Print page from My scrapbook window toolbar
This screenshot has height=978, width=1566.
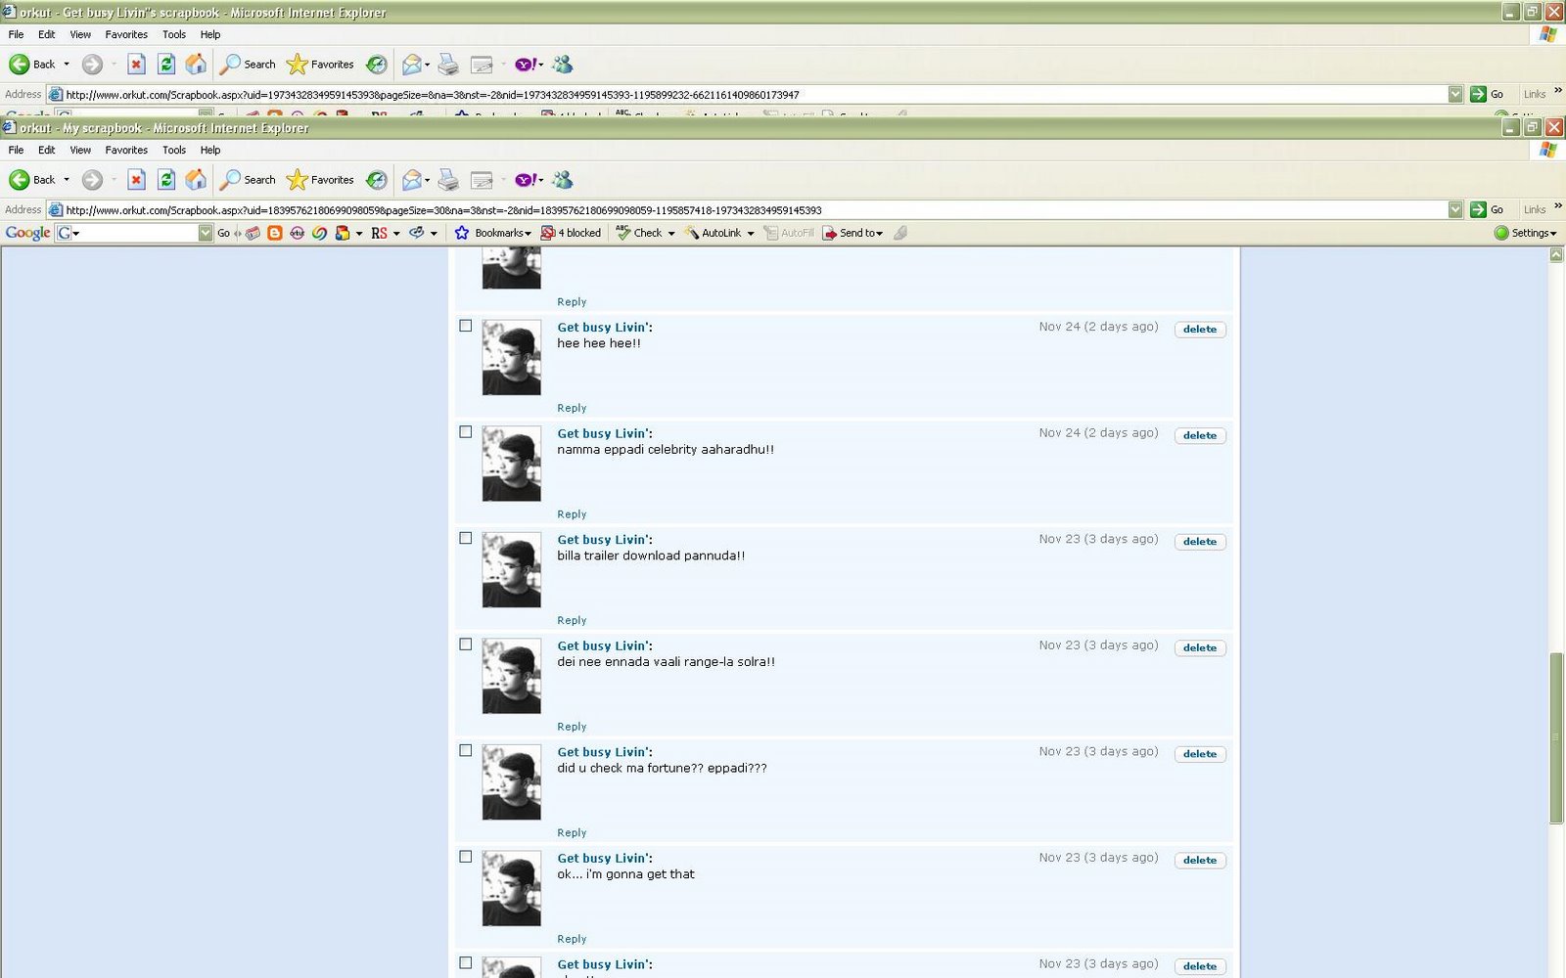(448, 180)
